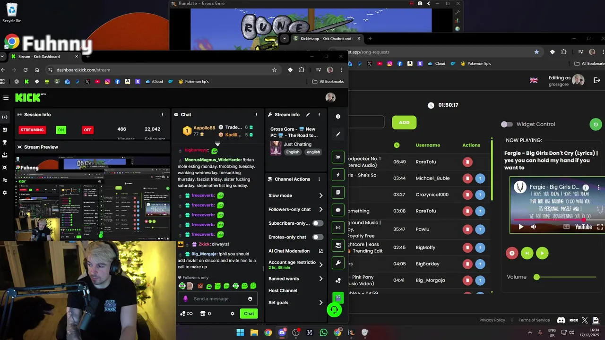Open Privacy Policy link

(492, 320)
